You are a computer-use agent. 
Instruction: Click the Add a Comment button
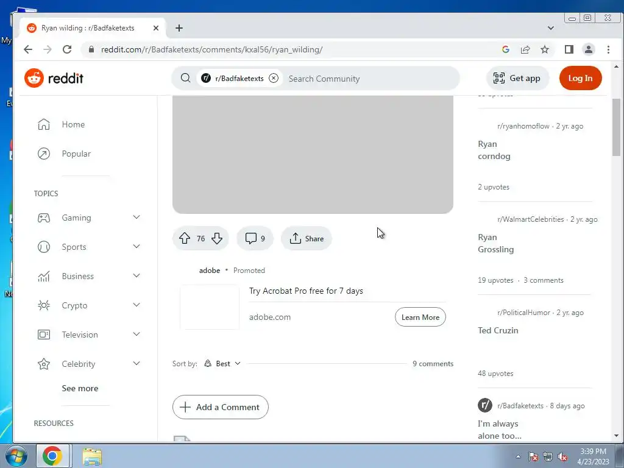coord(221,407)
